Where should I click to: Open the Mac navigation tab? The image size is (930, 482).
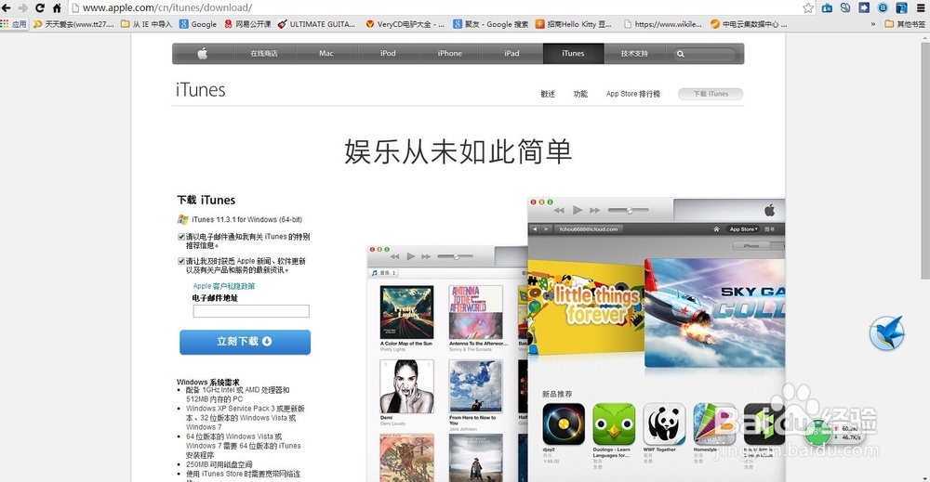(326, 53)
